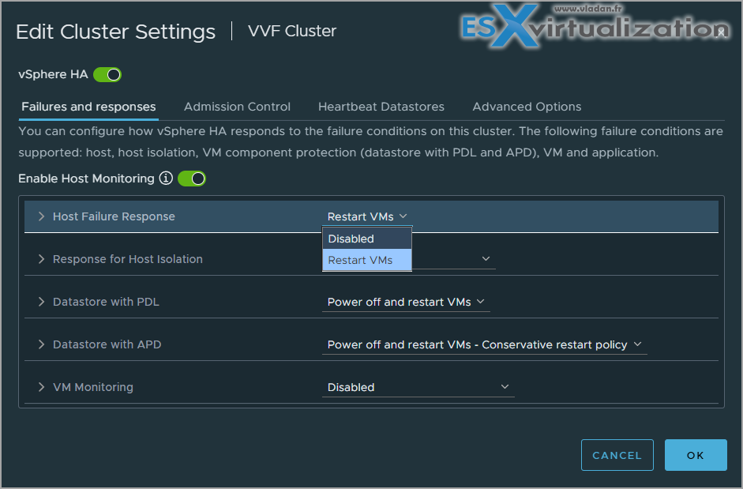This screenshot has width=743, height=489.
Task: Click the OK button
Action: point(695,455)
